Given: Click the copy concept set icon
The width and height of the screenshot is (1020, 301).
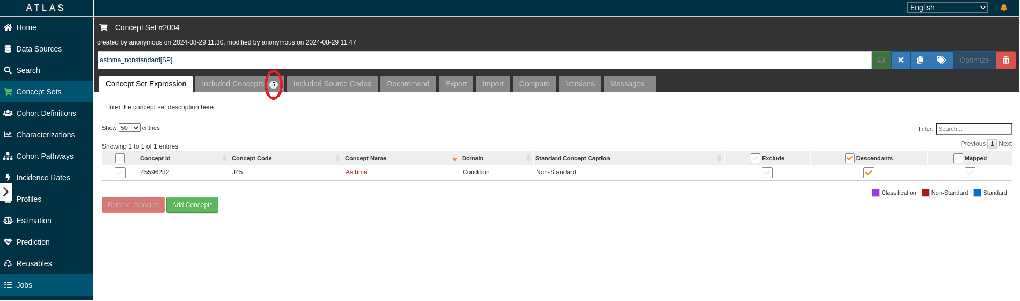Looking at the screenshot, I should click(920, 60).
